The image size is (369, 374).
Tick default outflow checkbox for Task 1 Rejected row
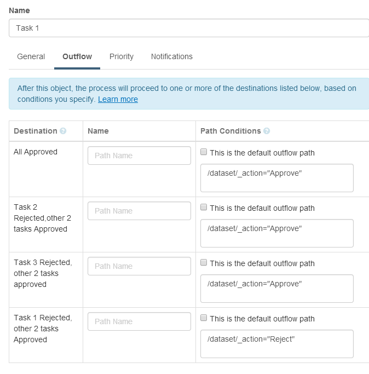(204, 318)
